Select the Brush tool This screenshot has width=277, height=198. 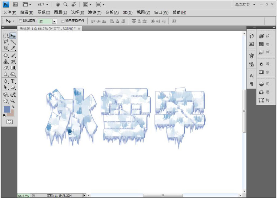coord(13,55)
